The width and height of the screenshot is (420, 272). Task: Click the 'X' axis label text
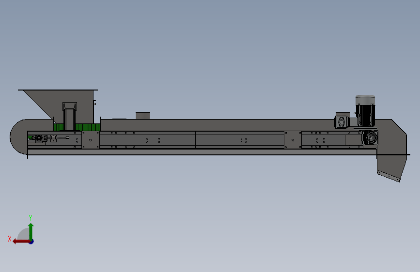[x=10, y=239]
